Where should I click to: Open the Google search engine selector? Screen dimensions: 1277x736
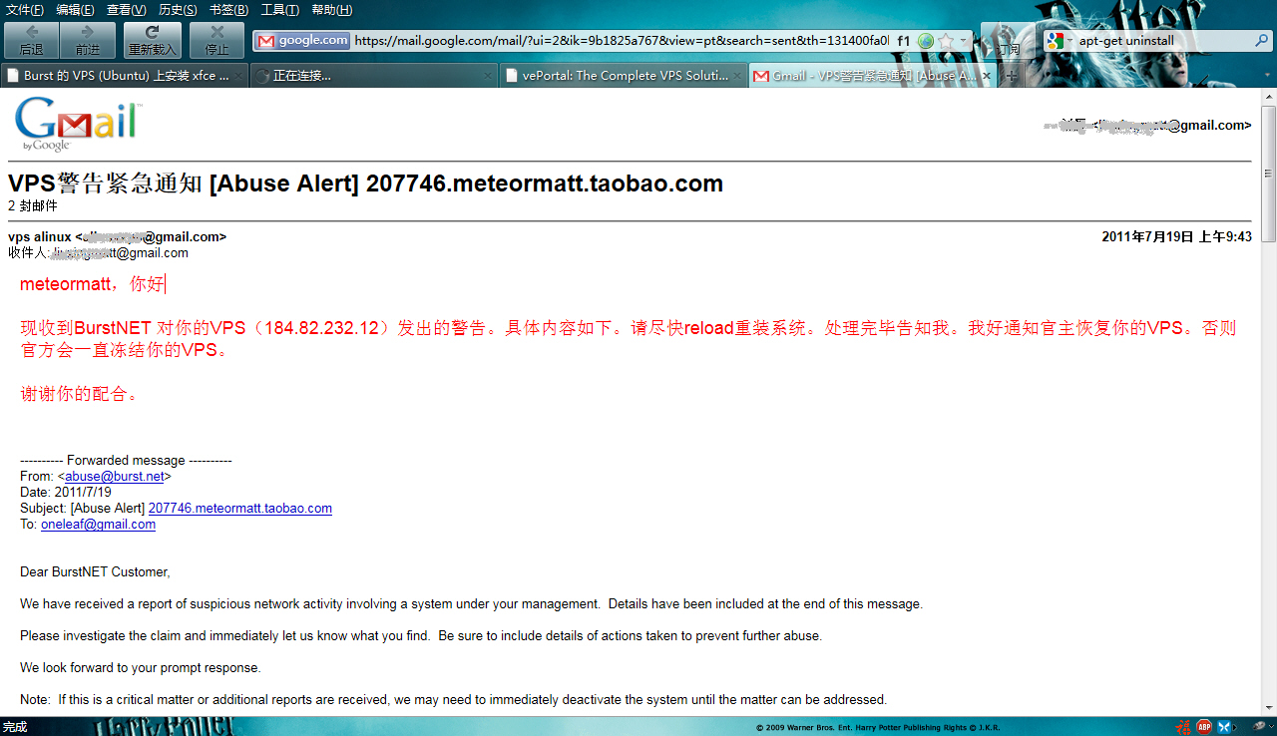point(1059,41)
